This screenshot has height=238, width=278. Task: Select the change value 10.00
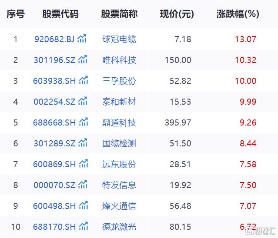pyautogui.click(x=246, y=81)
